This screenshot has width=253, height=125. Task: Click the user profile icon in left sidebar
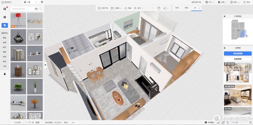[x=5, y=74]
